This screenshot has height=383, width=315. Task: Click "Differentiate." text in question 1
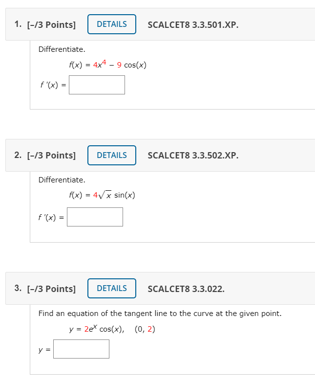tap(62, 49)
